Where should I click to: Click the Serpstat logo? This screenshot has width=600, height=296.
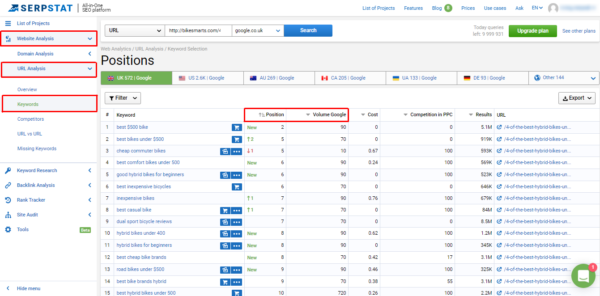pyautogui.click(x=43, y=8)
